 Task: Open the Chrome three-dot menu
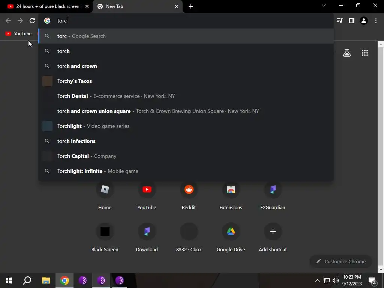point(376,21)
